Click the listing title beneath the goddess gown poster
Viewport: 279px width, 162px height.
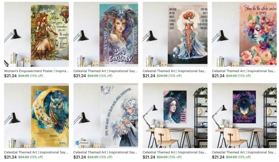tap(175, 71)
